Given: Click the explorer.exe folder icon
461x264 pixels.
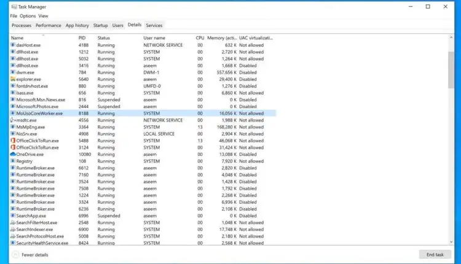Looking at the screenshot, I should point(13,79).
